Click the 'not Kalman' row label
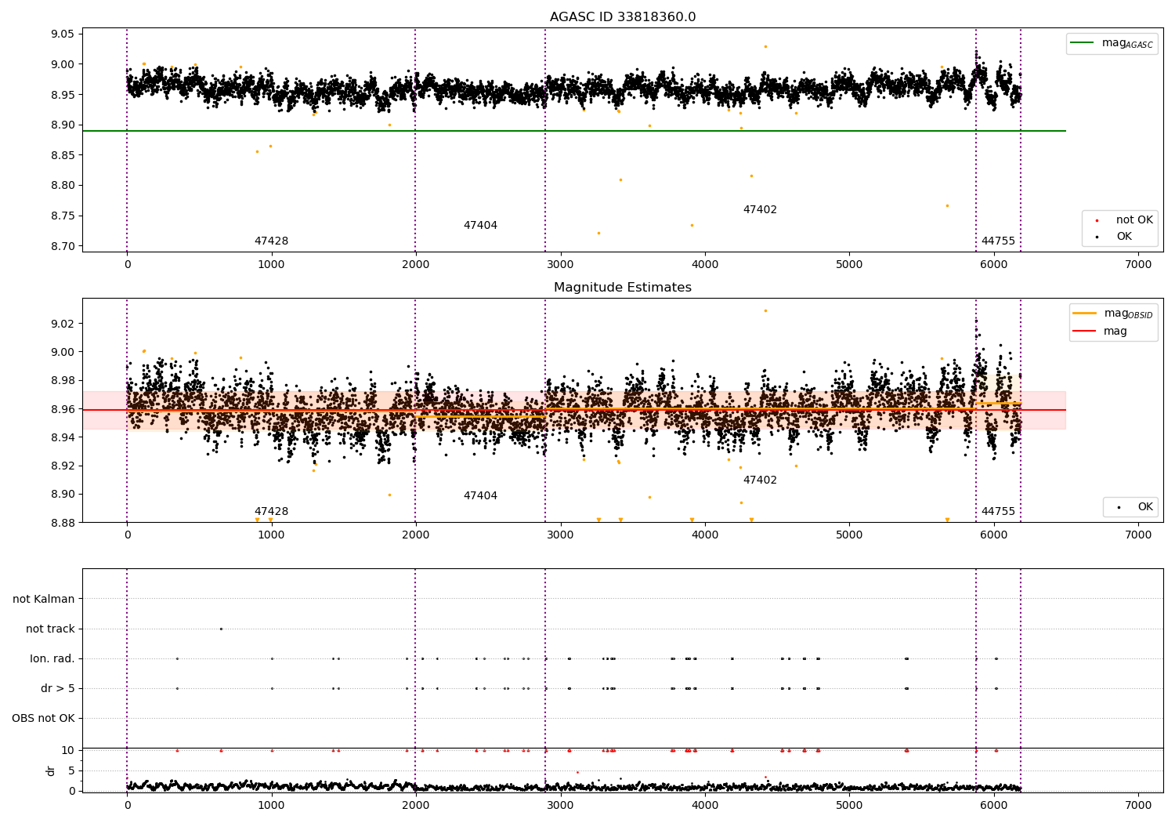This screenshot has width=1175, height=823. pyautogui.click(x=44, y=600)
